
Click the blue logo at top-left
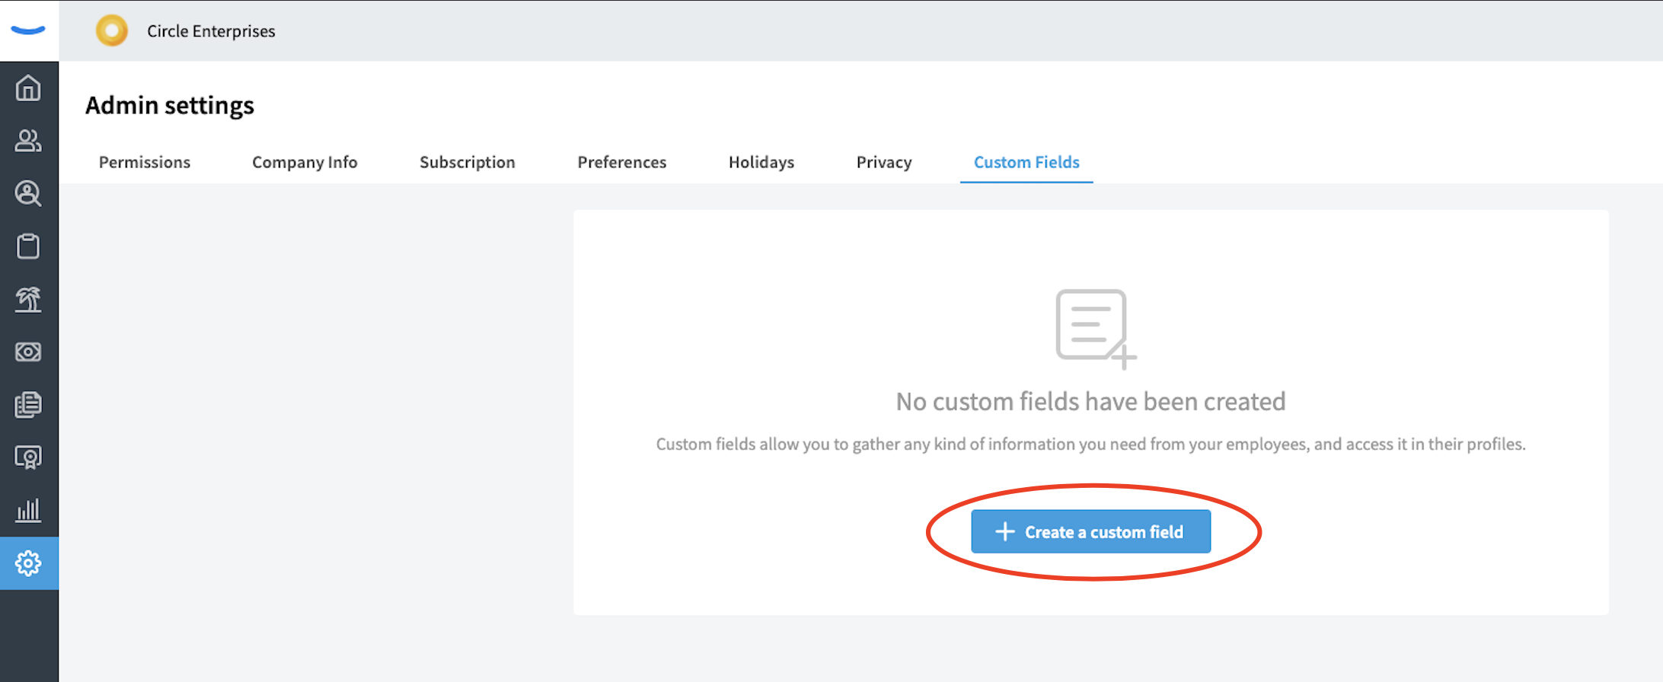tap(29, 30)
